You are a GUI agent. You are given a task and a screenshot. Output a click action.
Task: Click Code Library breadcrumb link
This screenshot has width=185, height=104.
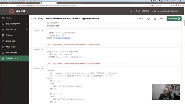(x=37, y=18)
